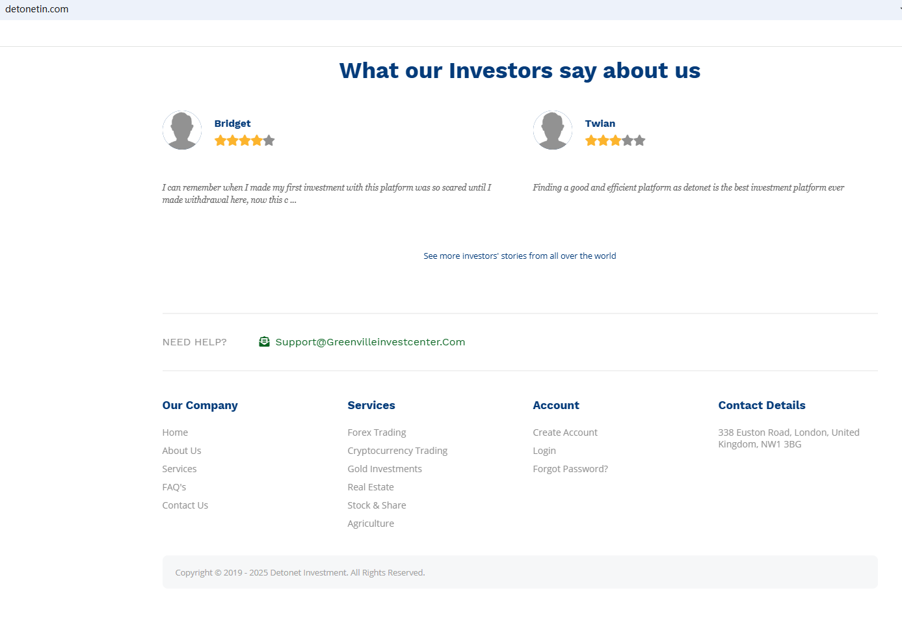Navigate to Real Estate service
Viewport: 902px width, 638px height.
[371, 487]
